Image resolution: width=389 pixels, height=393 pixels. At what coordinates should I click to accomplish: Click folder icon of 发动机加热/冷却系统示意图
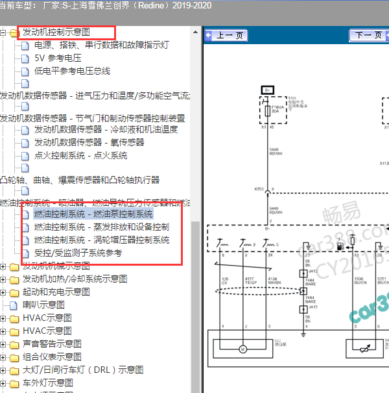click(x=14, y=279)
